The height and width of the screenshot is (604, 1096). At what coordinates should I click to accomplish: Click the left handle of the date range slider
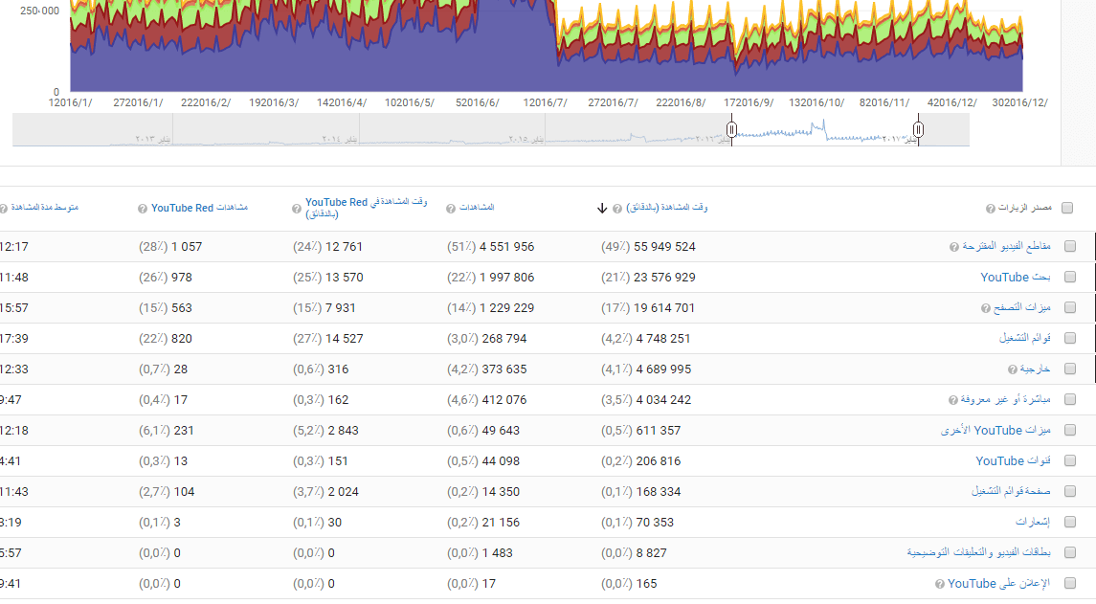tap(731, 129)
